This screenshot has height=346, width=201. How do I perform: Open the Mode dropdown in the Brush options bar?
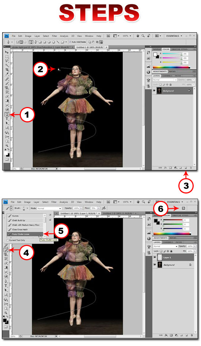click(x=49, y=208)
